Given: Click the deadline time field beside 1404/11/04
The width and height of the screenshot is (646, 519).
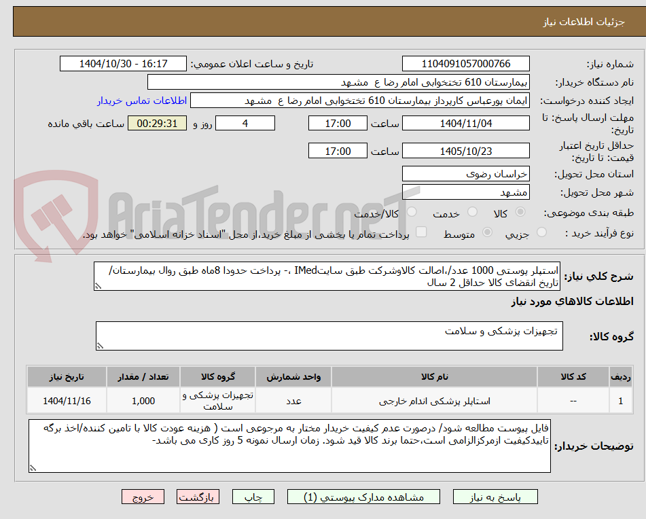Looking at the screenshot, I should tap(338, 123).
